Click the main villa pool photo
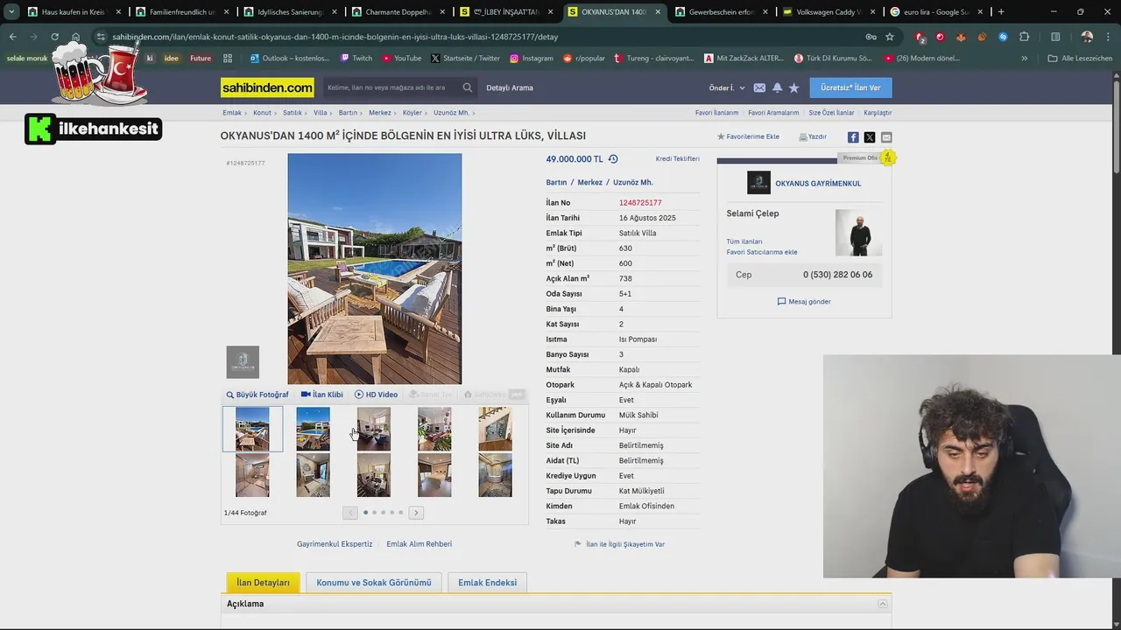This screenshot has width=1121, height=630. 375,269
